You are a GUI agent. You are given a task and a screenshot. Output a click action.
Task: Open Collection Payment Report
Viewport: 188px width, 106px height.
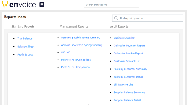tap(129, 46)
